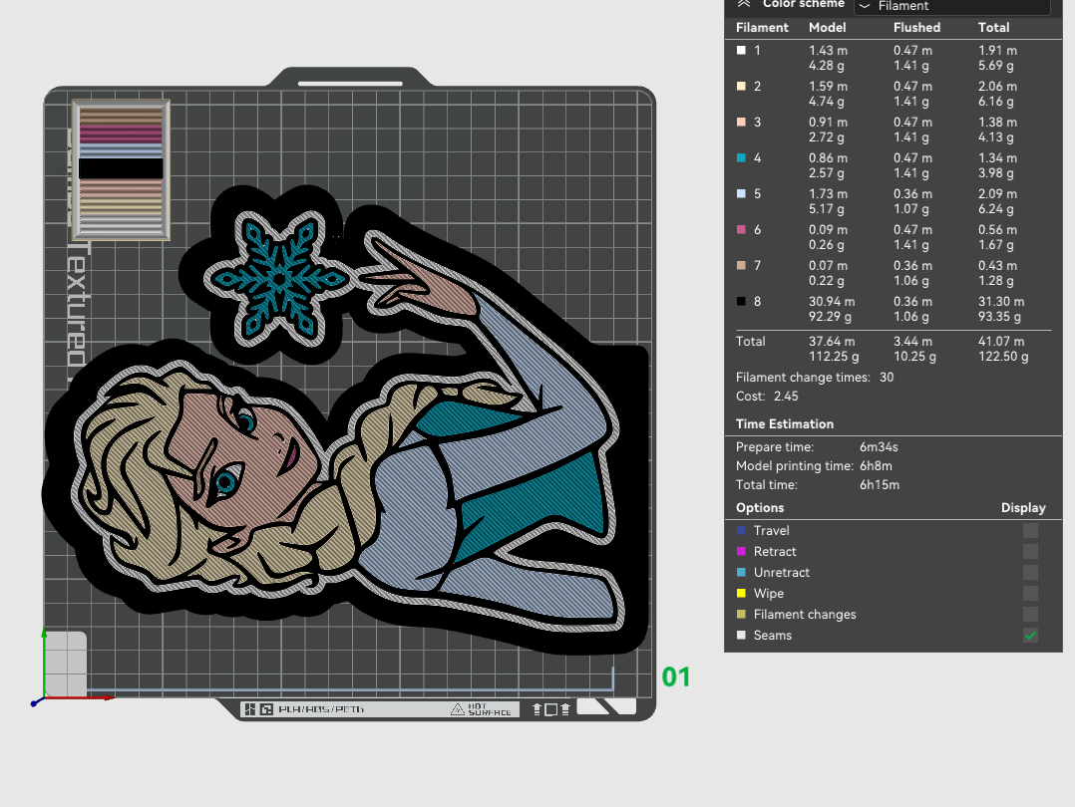Enable the Unretract display checkbox
The width and height of the screenshot is (1075, 807).
pyautogui.click(x=1030, y=572)
